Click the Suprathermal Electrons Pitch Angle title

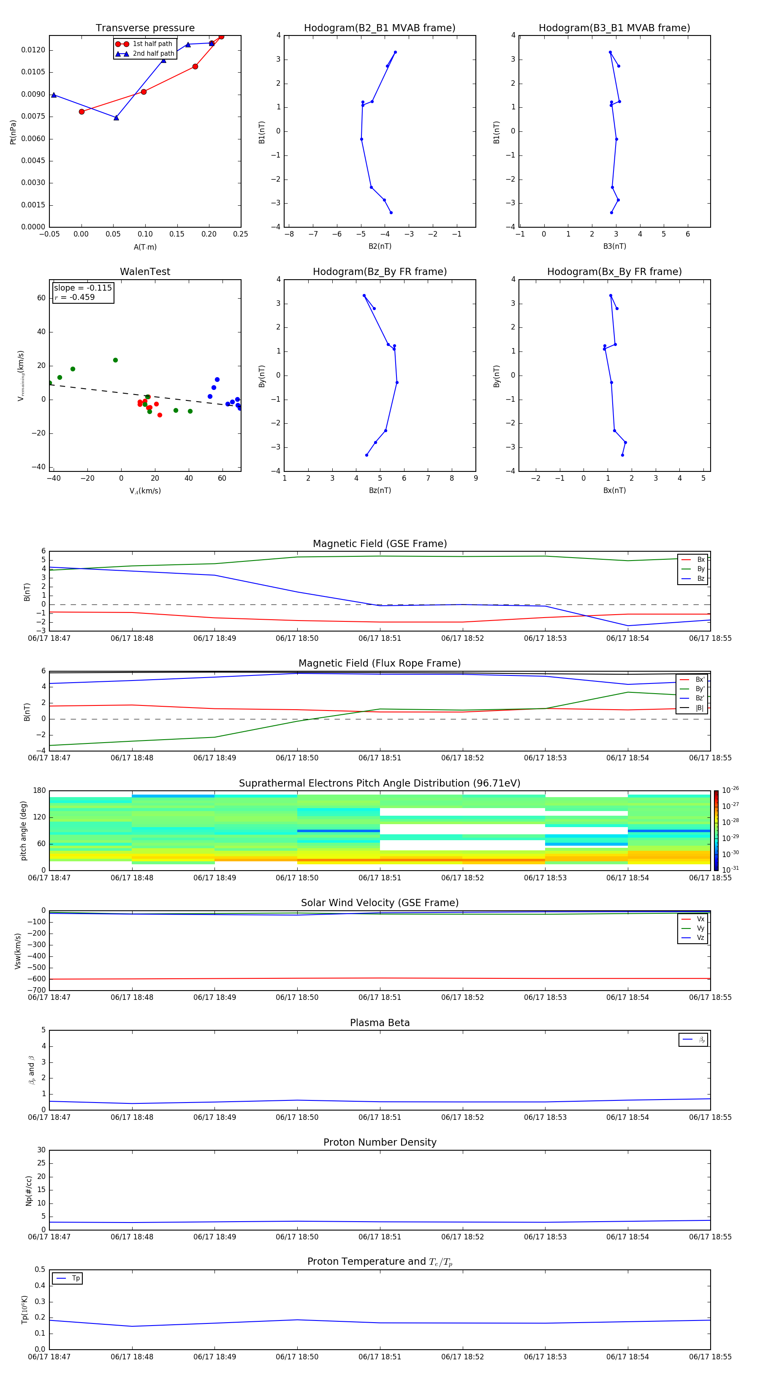click(379, 783)
